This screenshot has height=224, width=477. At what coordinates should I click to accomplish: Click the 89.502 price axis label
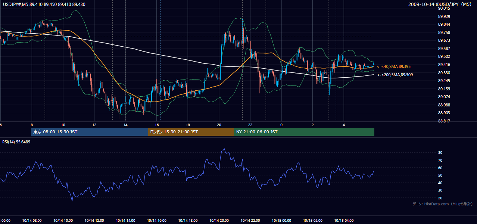point(443,56)
